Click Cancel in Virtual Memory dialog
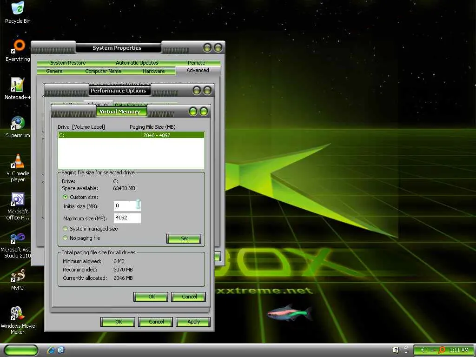This screenshot has width=476, height=357. pos(189,297)
